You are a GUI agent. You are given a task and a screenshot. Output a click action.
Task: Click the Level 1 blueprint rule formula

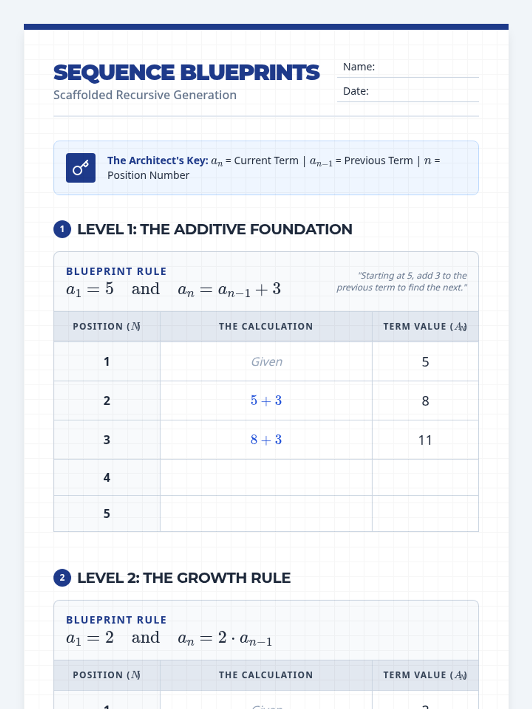pos(173,289)
